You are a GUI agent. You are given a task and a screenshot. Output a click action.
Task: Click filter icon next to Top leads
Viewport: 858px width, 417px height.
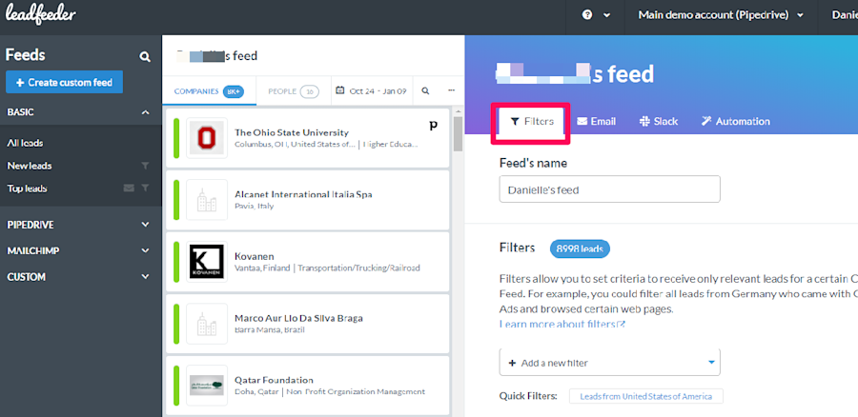145,188
